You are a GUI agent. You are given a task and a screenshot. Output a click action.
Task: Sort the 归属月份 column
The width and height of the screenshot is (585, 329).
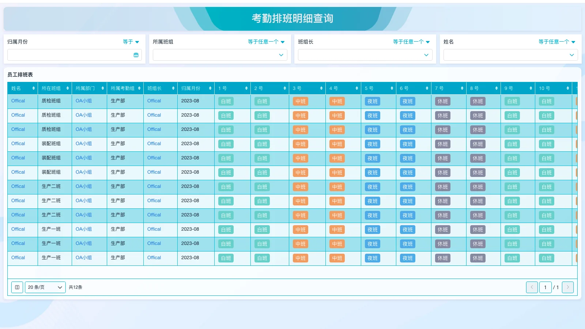click(210, 88)
